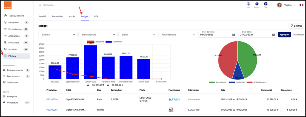Click the Consommé column header
The height and width of the screenshot is (117, 306).
point(286,90)
